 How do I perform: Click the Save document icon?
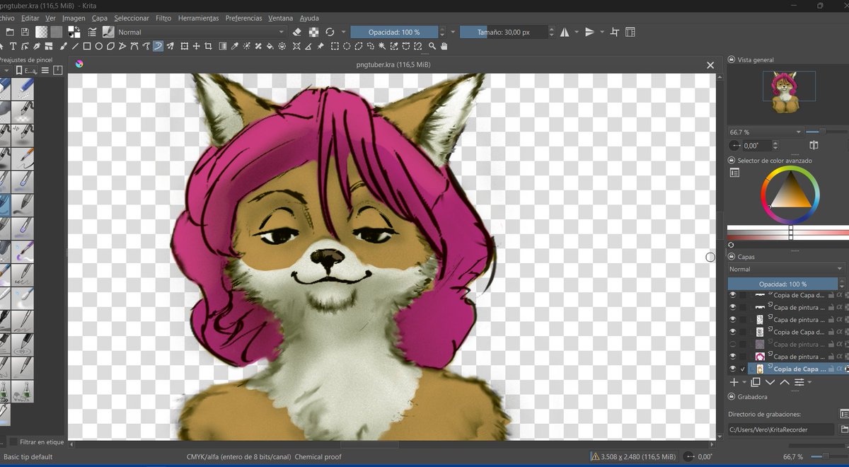click(x=25, y=32)
